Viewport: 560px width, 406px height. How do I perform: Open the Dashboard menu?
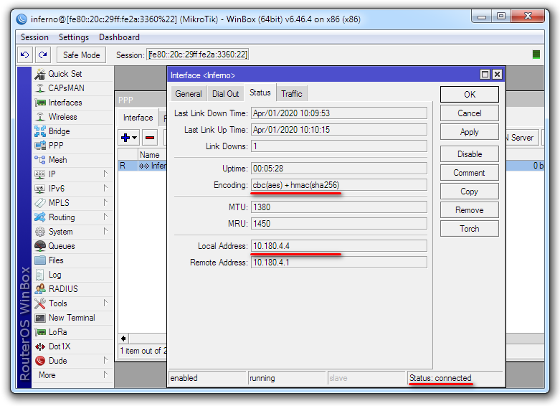coord(119,37)
